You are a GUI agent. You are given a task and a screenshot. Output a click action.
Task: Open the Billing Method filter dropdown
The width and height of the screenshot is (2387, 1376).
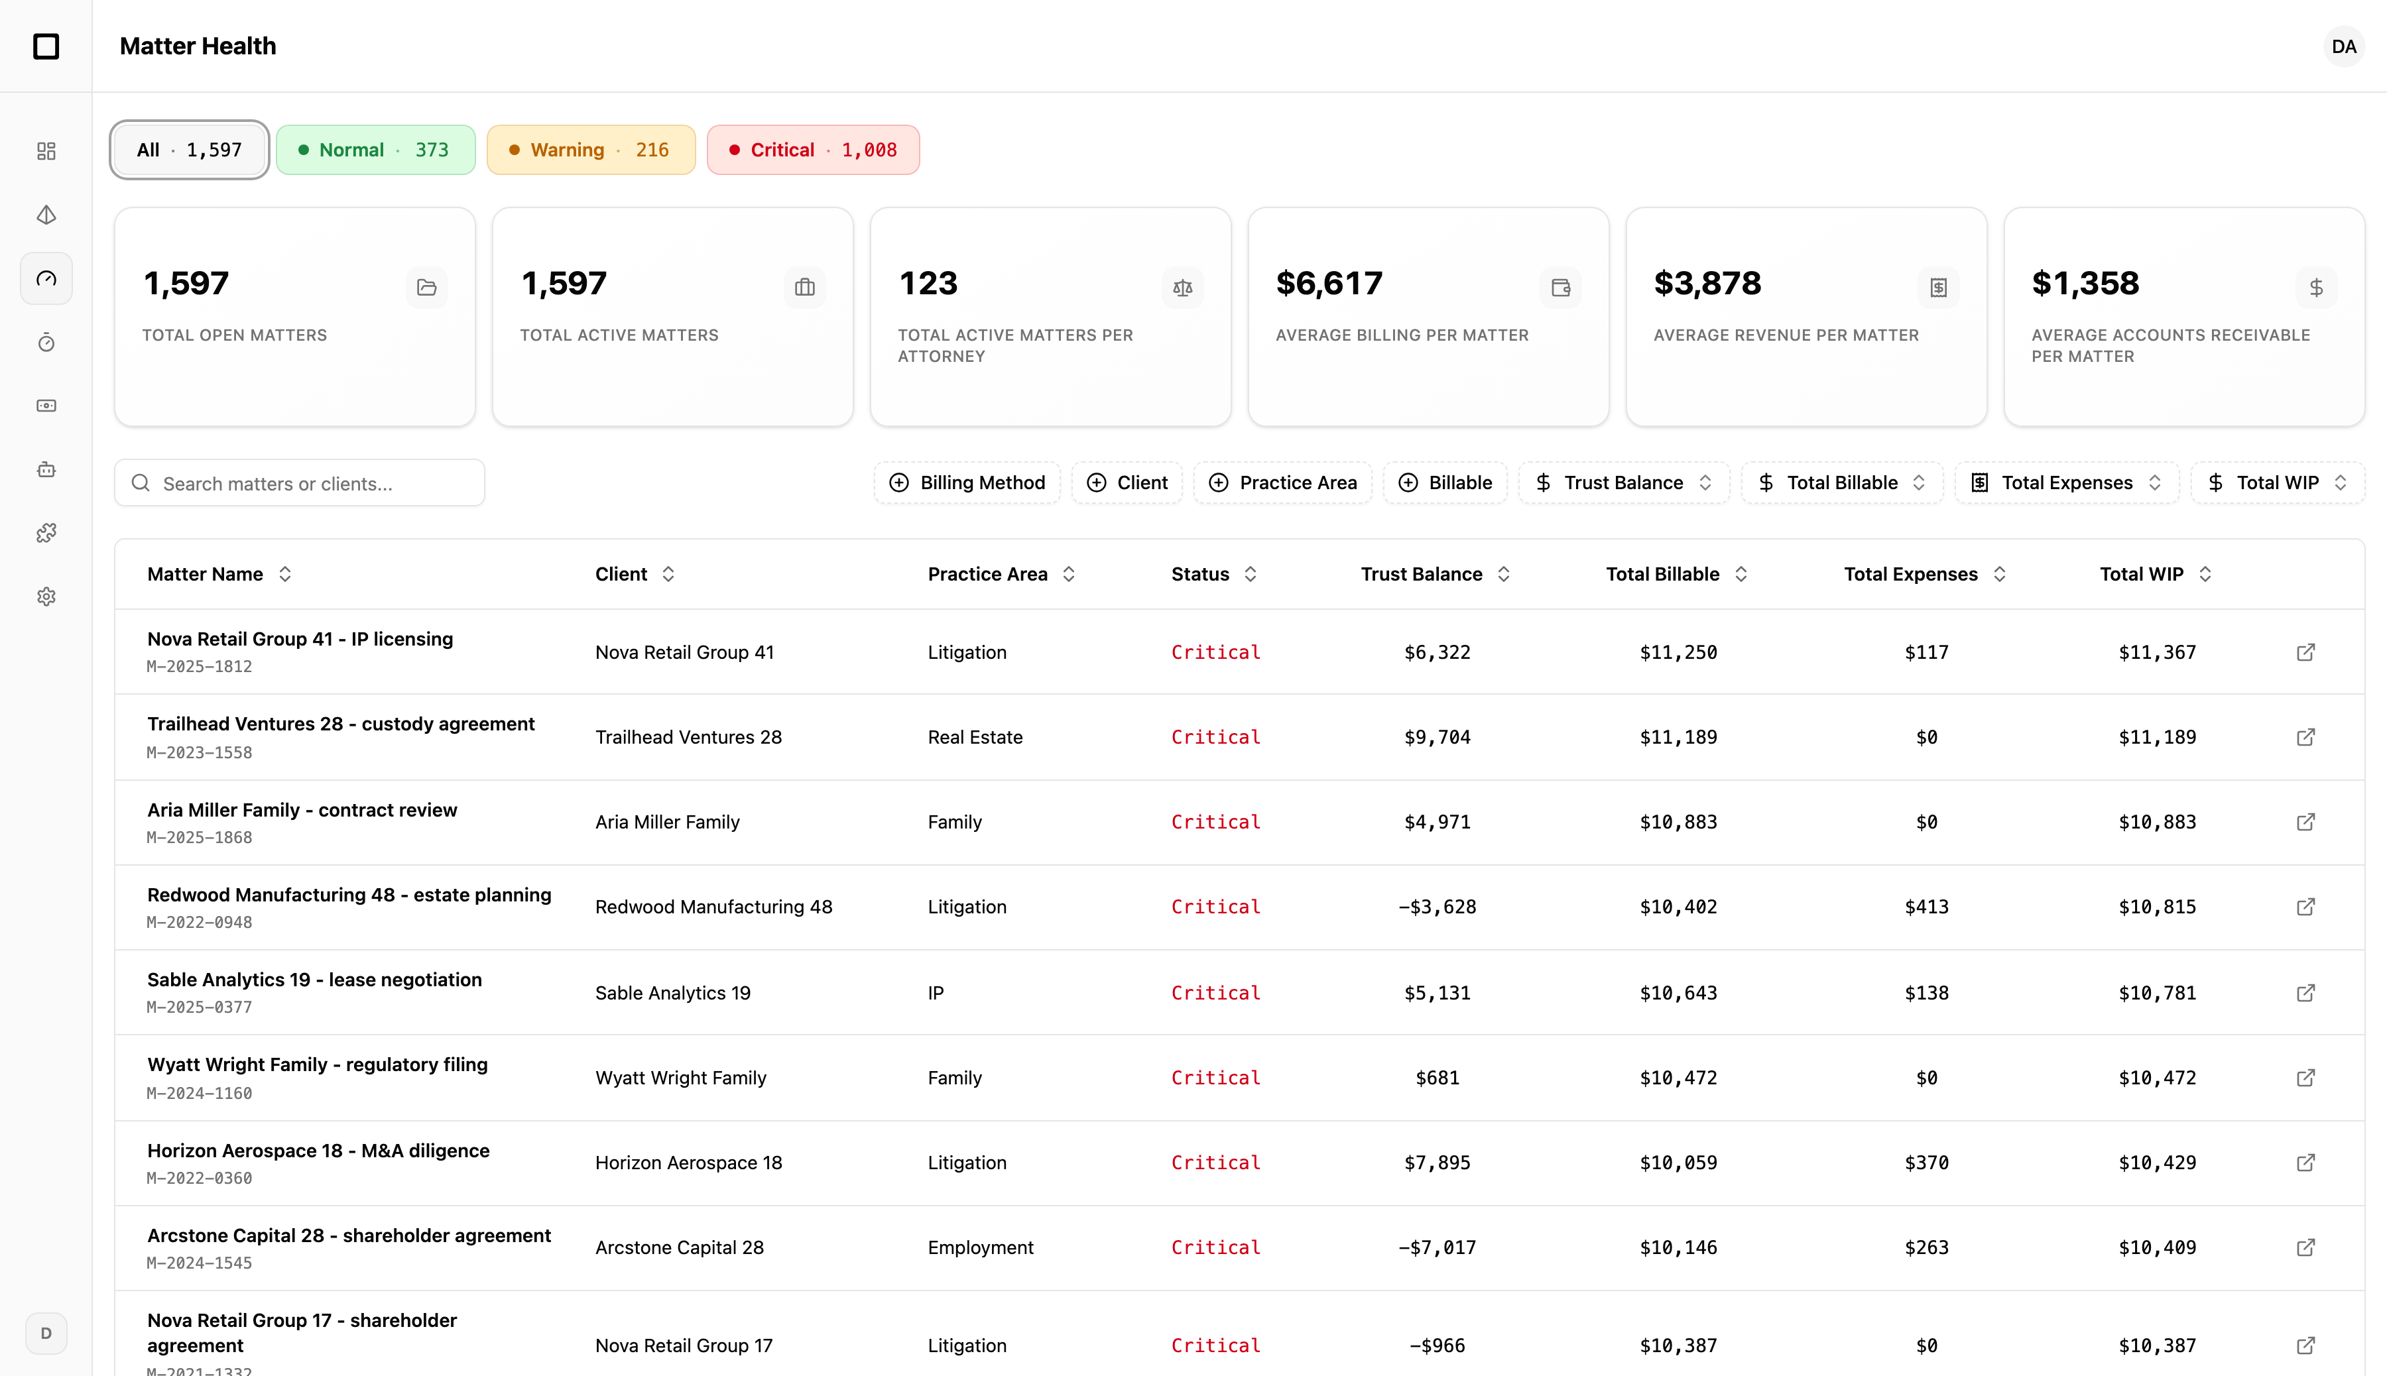pyautogui.click(x=967, y=483)
